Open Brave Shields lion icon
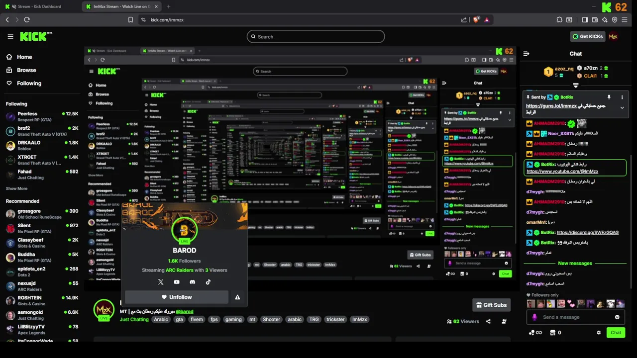The height and width of the screenshot is (358, 637). click(476, 20)
